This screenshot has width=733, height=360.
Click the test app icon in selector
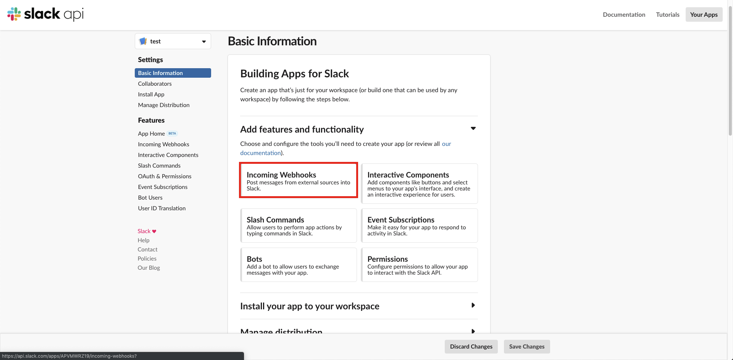pyautogui.click(x=143, y=41)
